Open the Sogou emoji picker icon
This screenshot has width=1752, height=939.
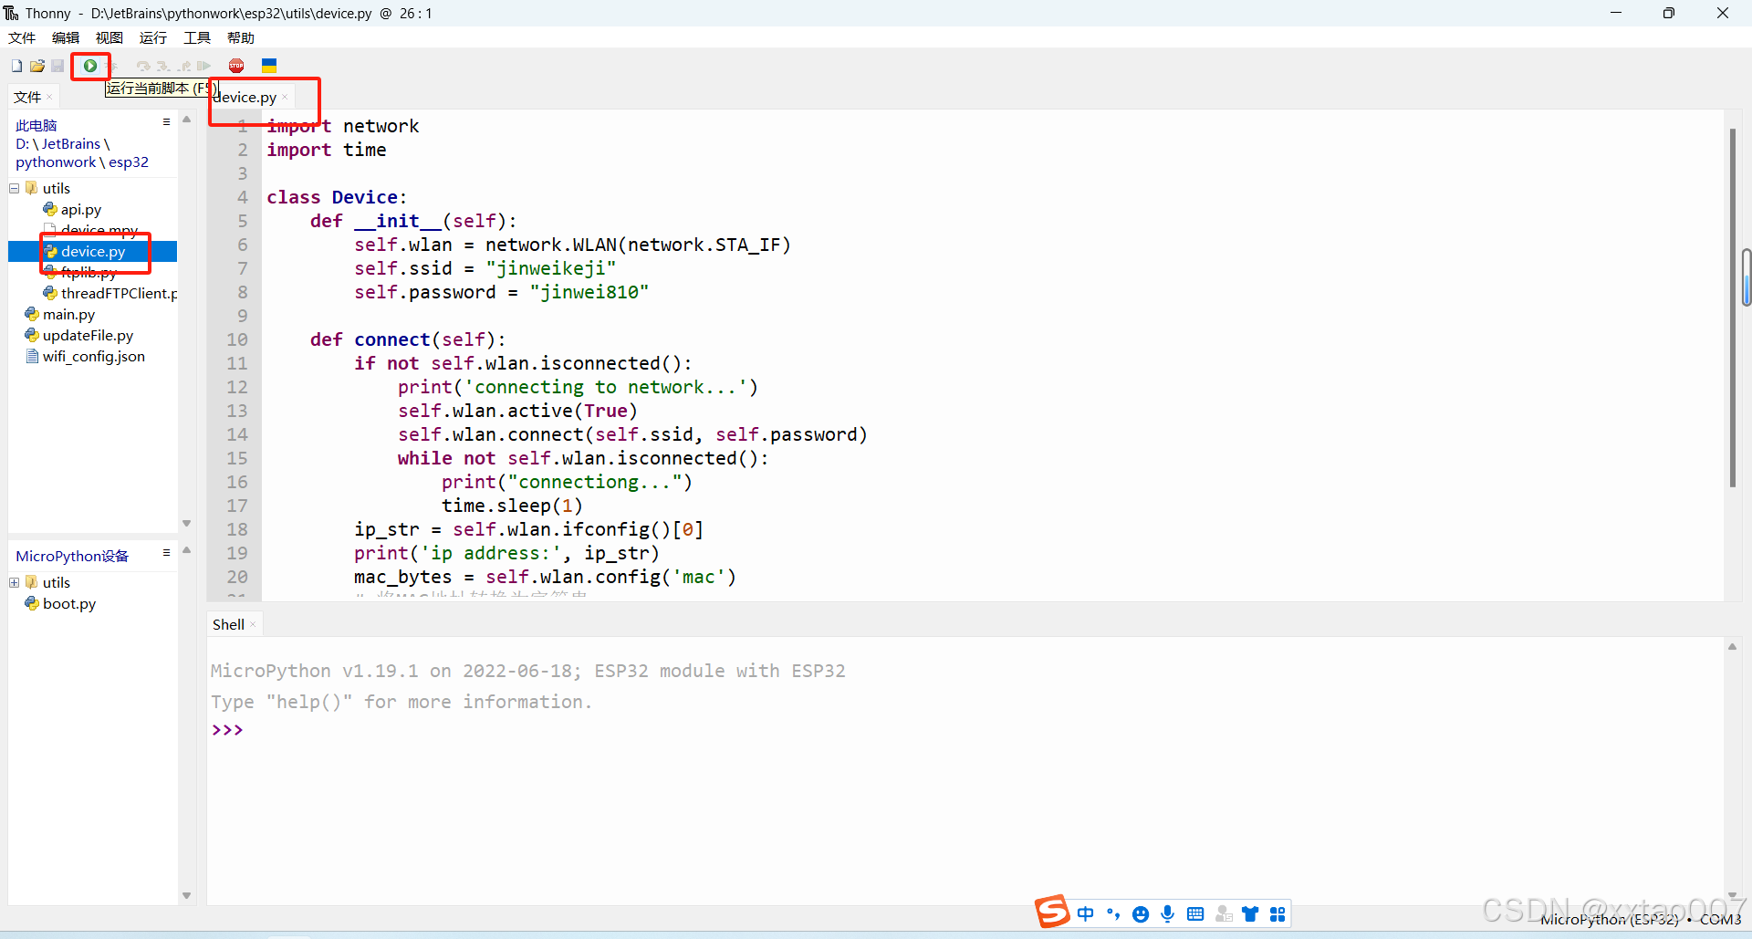(1141, 913)
